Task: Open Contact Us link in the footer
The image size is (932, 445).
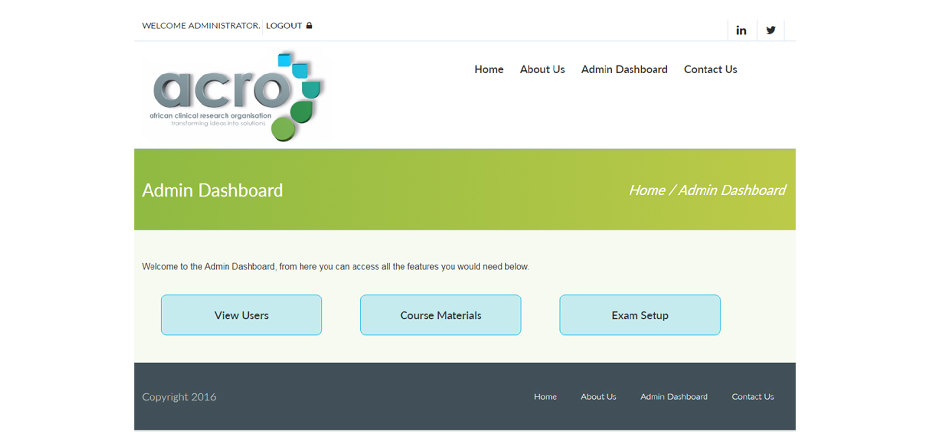Action: [x=753, y=396]
